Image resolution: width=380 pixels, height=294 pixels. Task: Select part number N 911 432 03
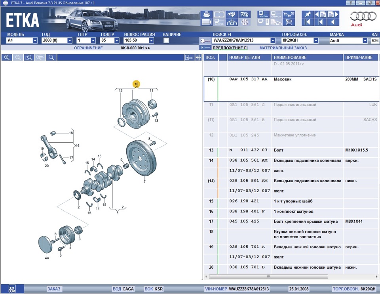tap(248, 150)
